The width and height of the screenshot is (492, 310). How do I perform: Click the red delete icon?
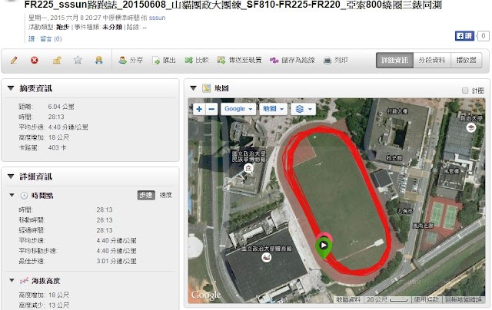click(35, 60)
